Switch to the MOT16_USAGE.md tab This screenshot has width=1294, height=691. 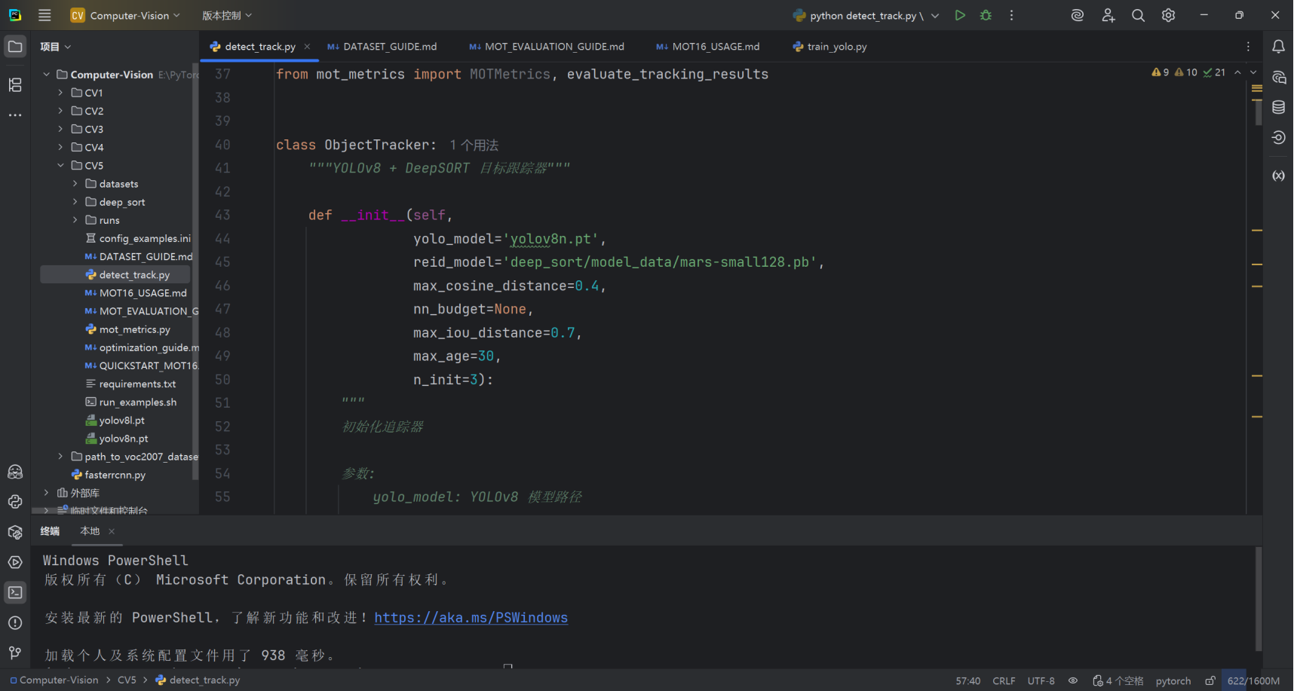tap(715, 47)
